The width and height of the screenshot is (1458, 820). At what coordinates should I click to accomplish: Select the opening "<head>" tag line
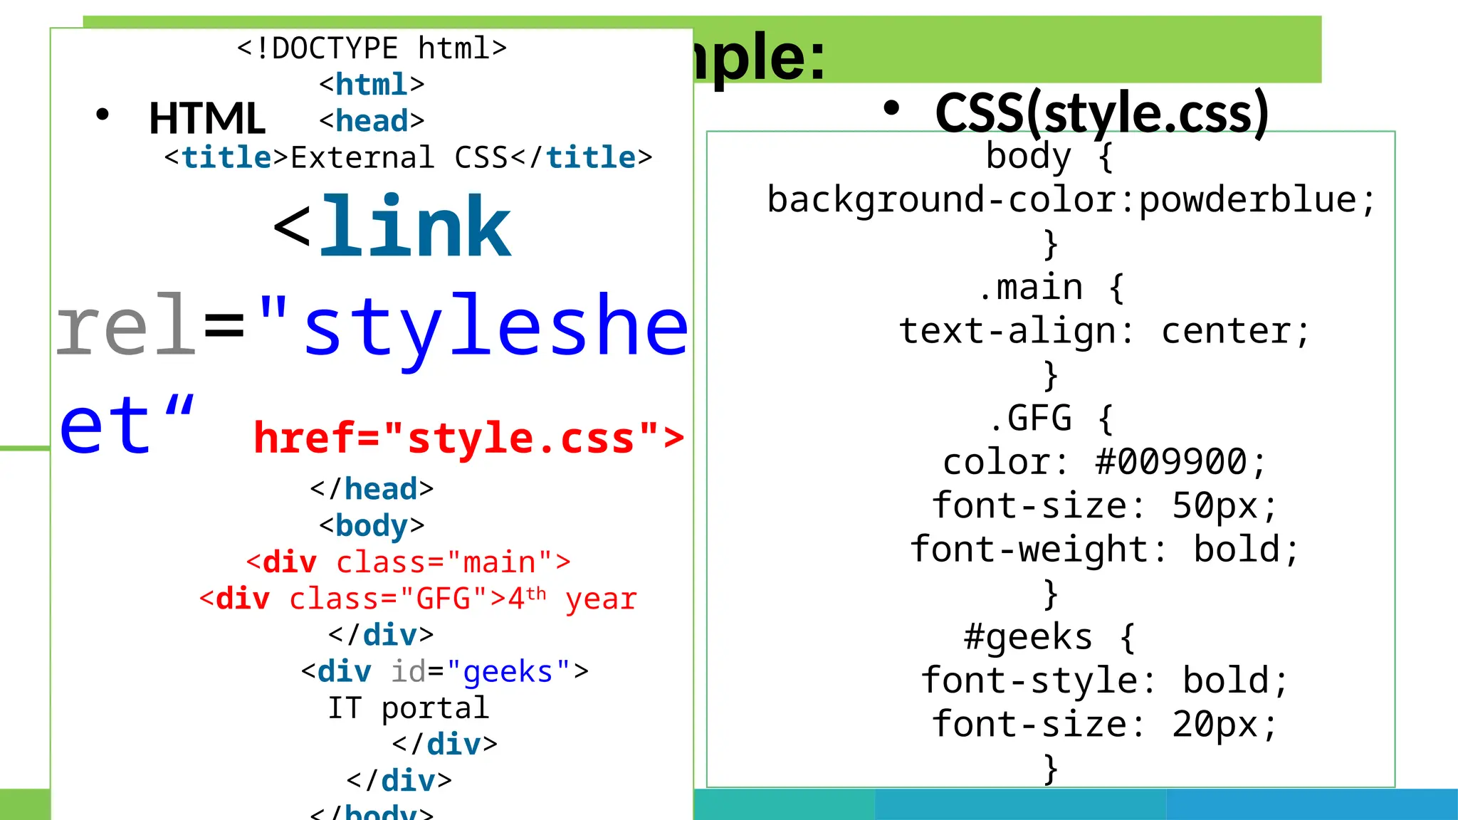372,121
